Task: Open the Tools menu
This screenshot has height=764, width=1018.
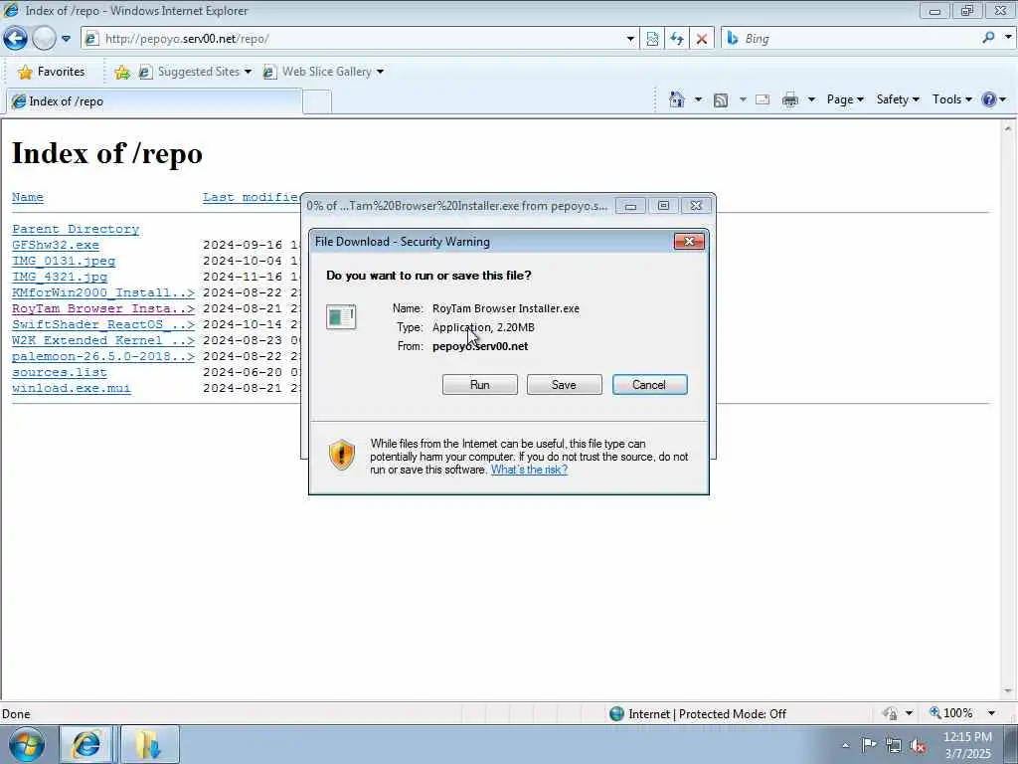Action: coord(951,99)
